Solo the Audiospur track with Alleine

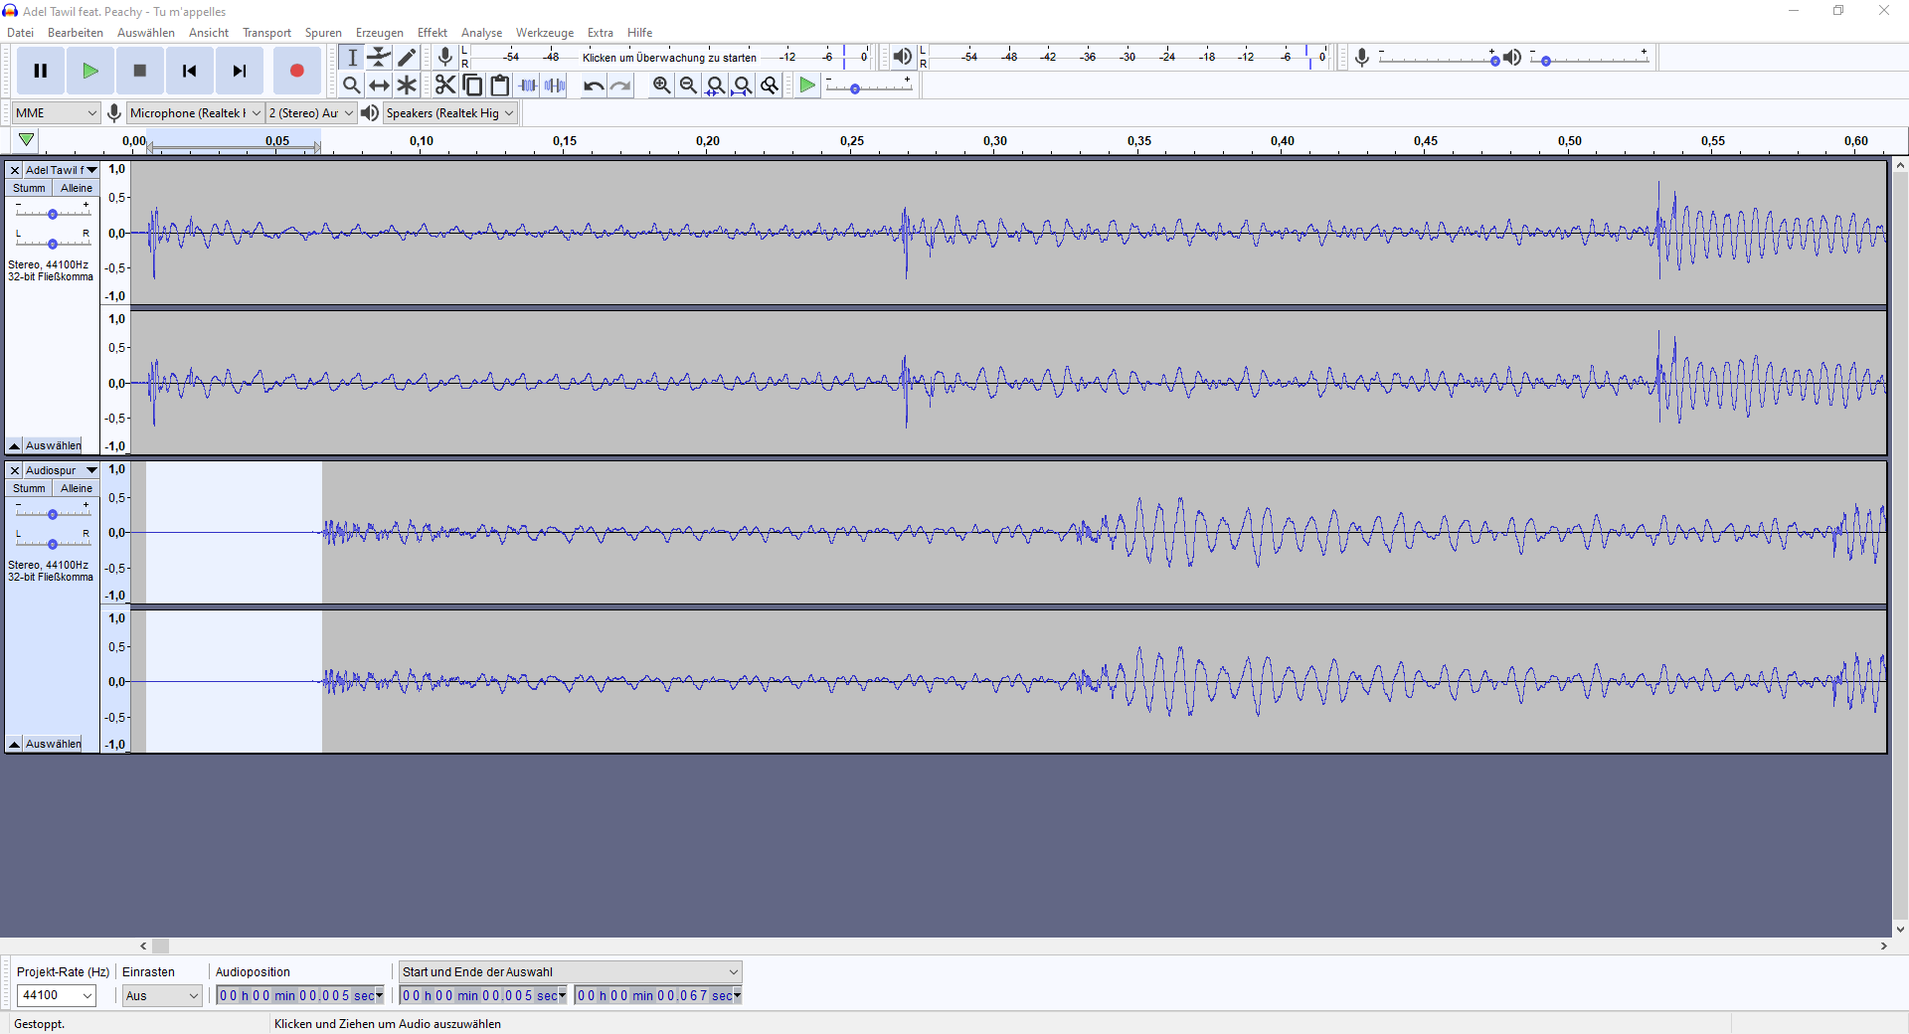tap(76, 488)
